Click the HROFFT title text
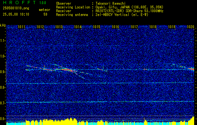The height and width of the screenshot is (125, 197). pyautogui.click(x=19, y=2)
